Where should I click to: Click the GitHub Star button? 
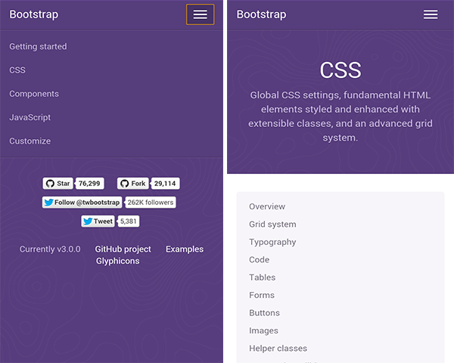point(58,183)
